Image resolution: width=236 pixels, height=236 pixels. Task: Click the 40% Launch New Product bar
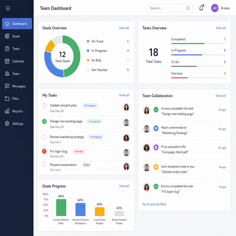[x=100, y=212]
